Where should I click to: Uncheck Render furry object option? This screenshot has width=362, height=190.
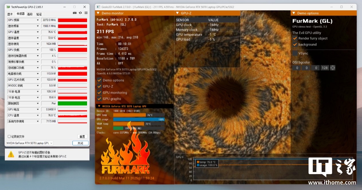click(295, 38)
